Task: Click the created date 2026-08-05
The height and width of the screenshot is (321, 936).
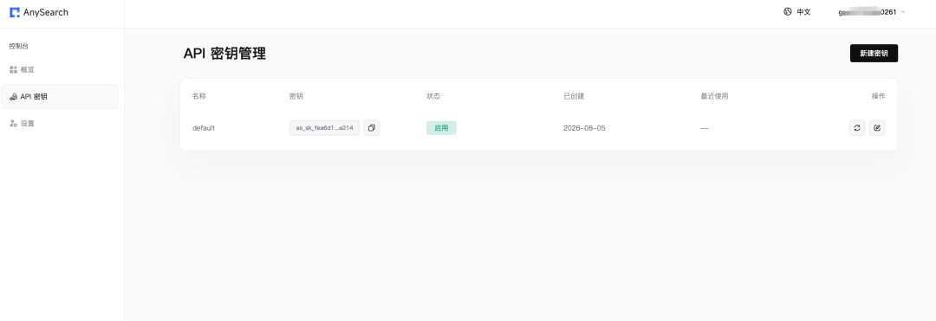Action: tap(584, 128)
